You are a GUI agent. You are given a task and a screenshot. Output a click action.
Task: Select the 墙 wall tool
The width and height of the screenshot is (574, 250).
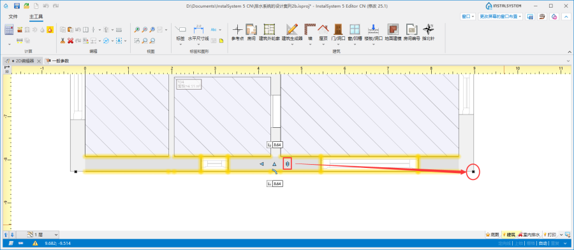pyautogui.click(x=310, y=32)
